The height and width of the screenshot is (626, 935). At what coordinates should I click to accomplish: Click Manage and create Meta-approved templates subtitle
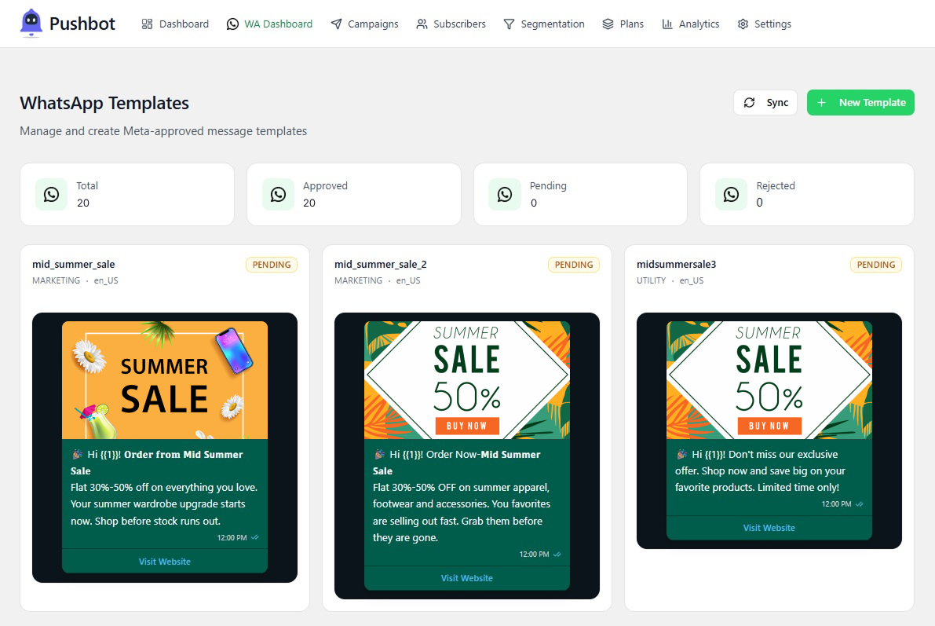coord(163,131)
